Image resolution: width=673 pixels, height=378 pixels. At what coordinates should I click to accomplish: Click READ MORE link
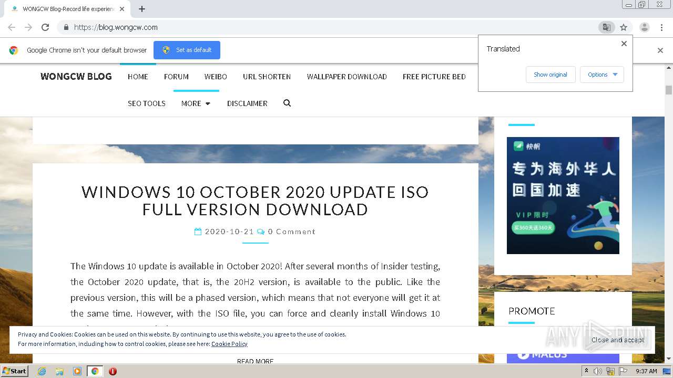tap(255, 361)
